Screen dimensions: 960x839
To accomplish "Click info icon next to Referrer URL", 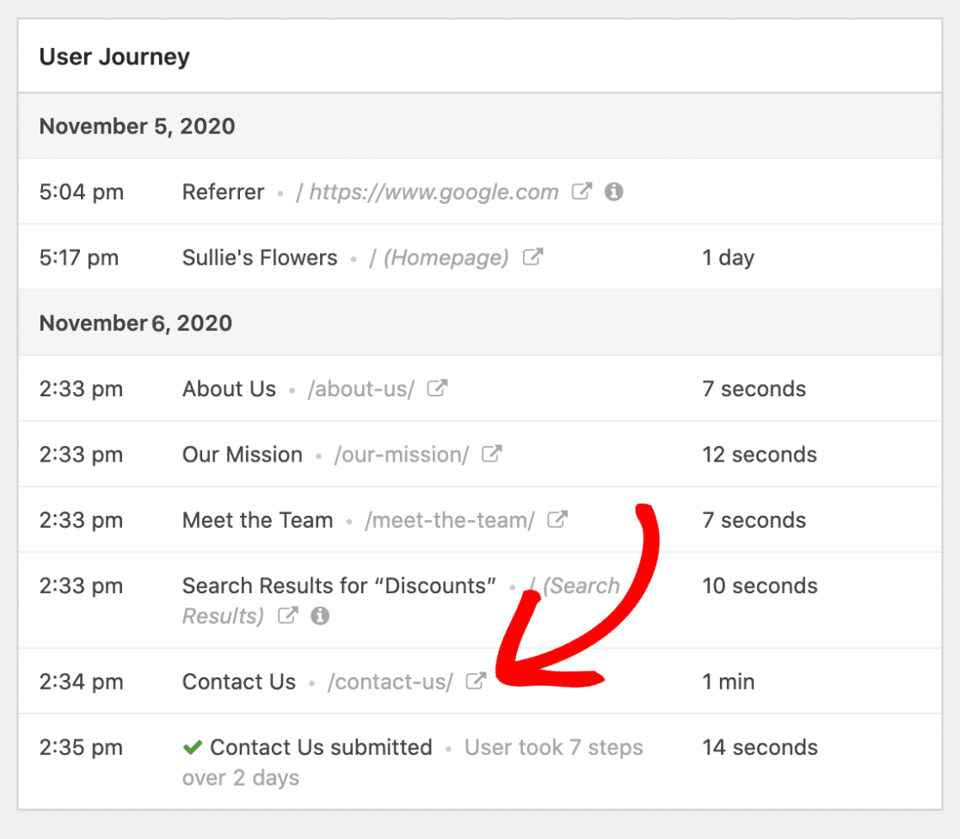I will pyautogui.click(x=614, y=192).
